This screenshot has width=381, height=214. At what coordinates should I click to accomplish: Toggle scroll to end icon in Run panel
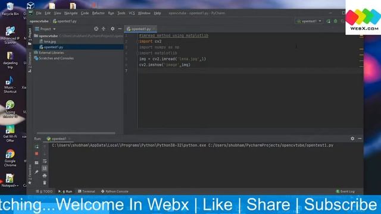[x=45, y=168]
